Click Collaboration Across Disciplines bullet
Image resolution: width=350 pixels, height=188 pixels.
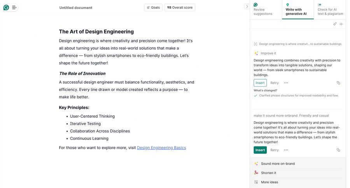pyautogui.click(x=100, y=131)
